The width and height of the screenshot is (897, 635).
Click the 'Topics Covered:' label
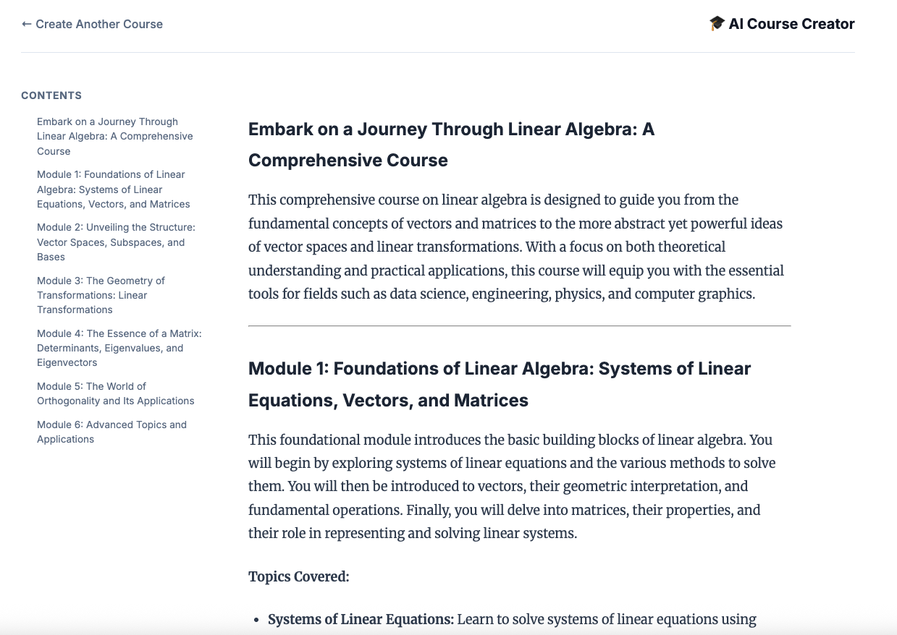[299, 576]
